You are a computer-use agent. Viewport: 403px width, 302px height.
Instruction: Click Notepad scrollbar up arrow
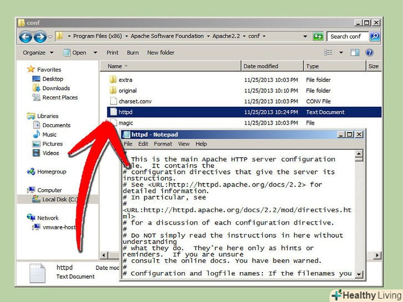point(359,154)
